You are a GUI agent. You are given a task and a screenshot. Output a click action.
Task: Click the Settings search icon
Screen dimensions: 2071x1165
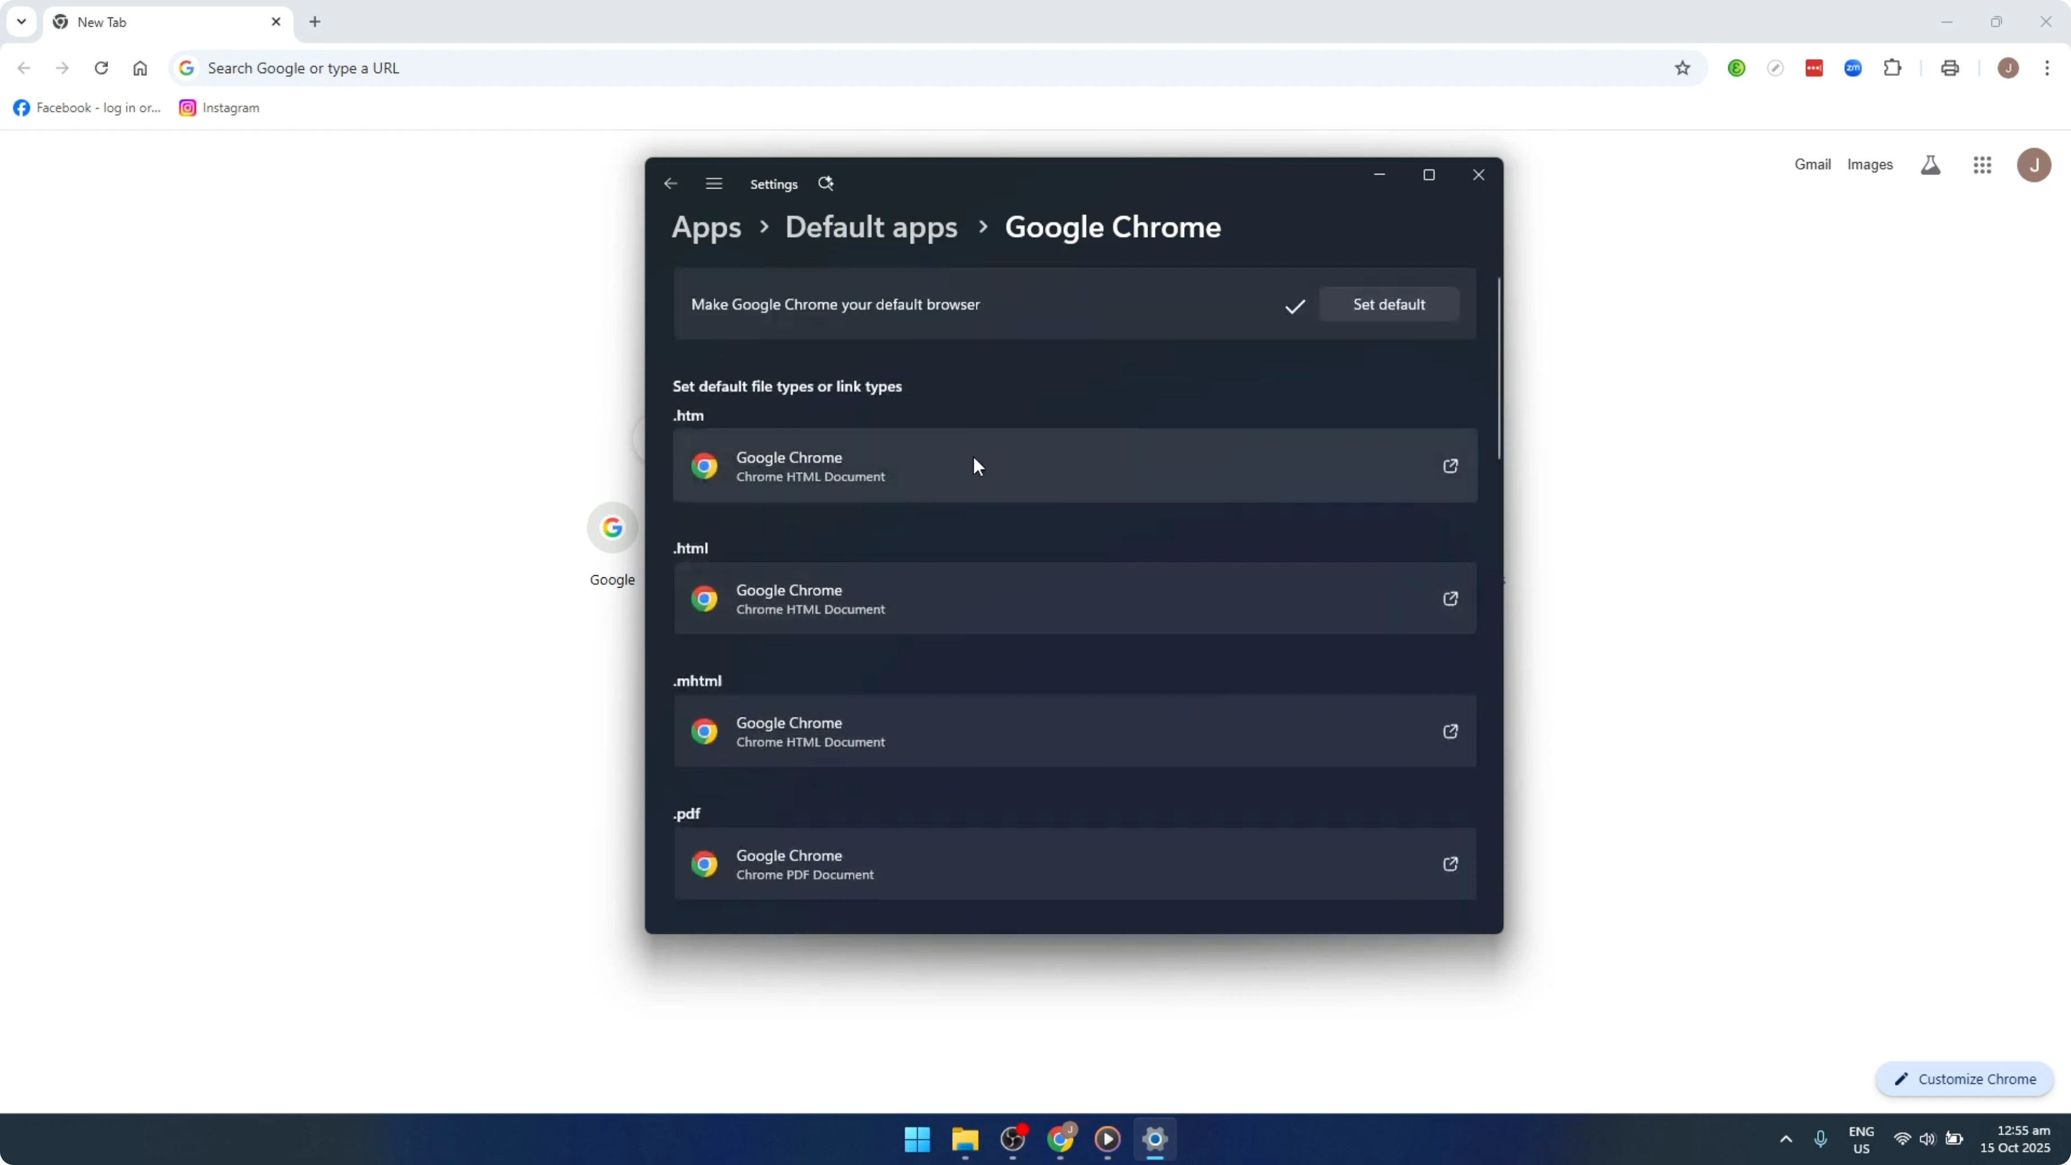[x=826, y=184]
